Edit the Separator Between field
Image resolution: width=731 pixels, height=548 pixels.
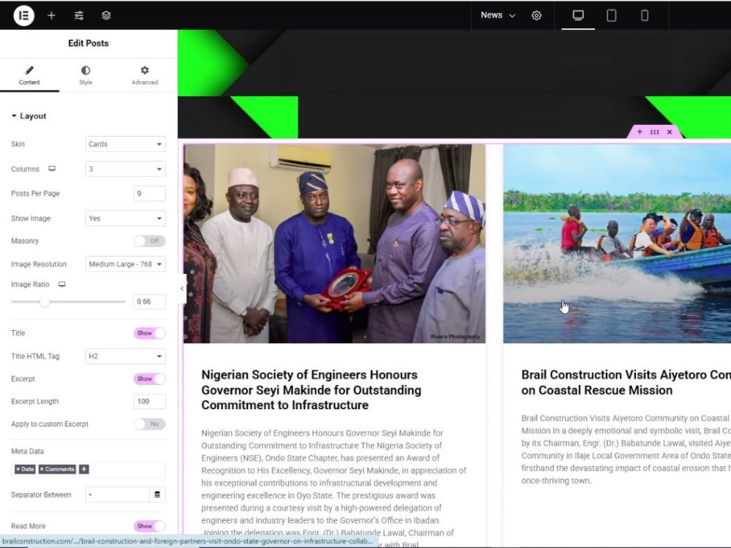pyautogui.click(x=118, y=495)
